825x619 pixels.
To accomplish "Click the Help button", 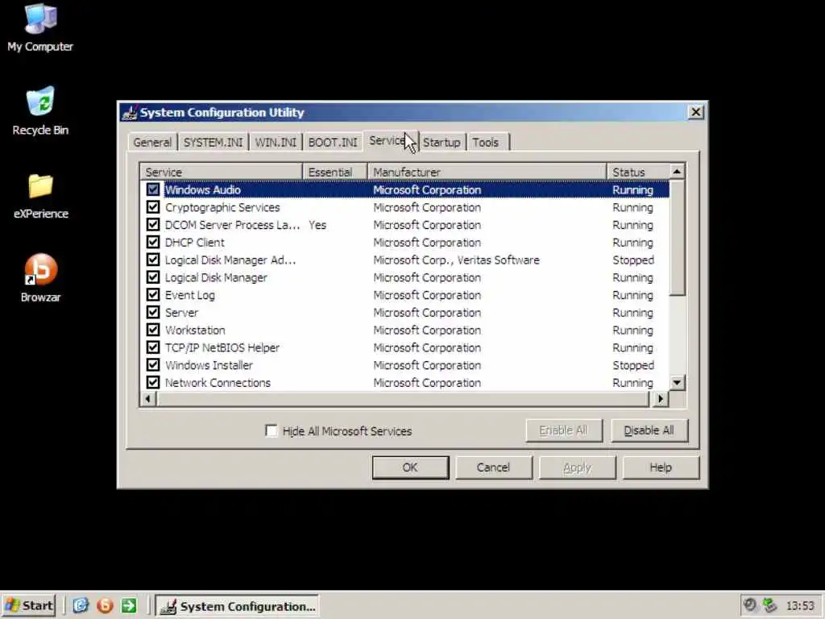I will (661, 467).
